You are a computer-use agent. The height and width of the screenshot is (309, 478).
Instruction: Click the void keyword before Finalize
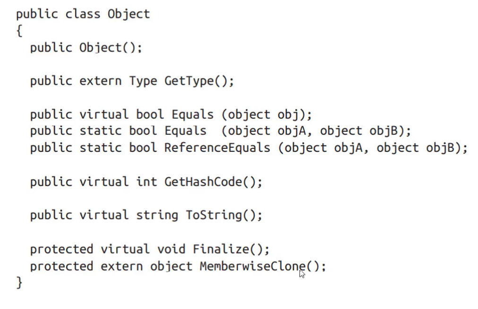(x=171, y=249)
